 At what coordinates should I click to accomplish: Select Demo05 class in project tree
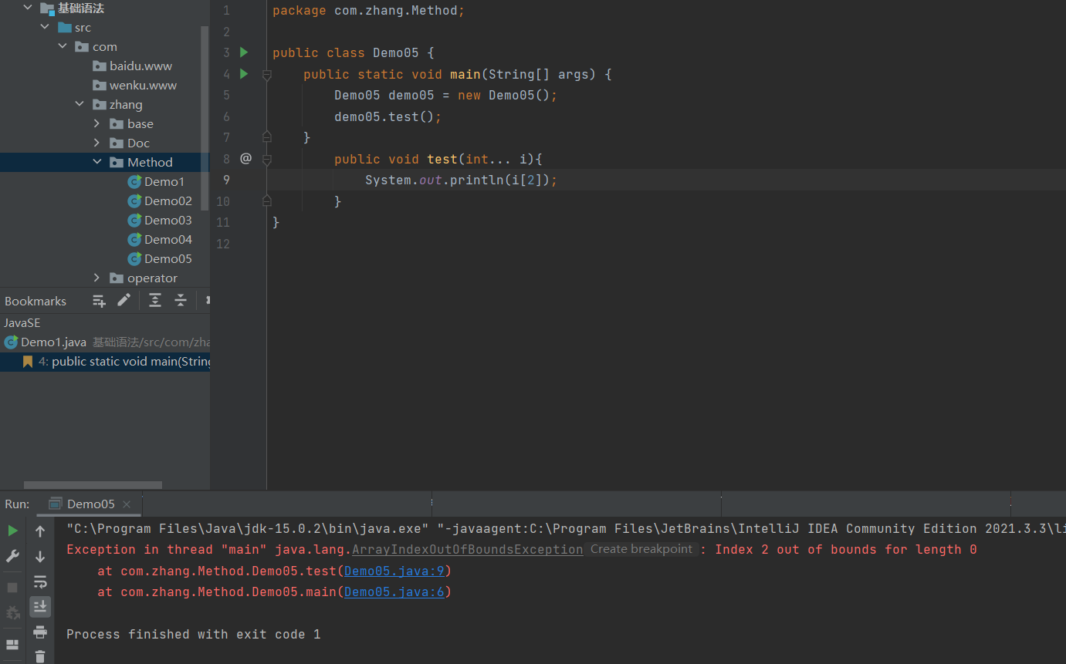[x=168, y=258]
